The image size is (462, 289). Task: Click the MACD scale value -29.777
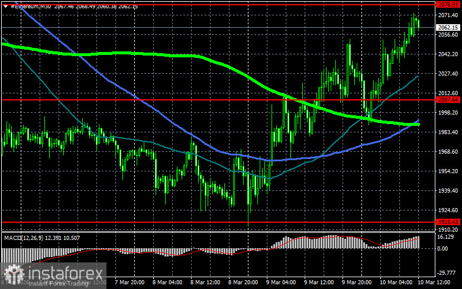pos(447,273)
